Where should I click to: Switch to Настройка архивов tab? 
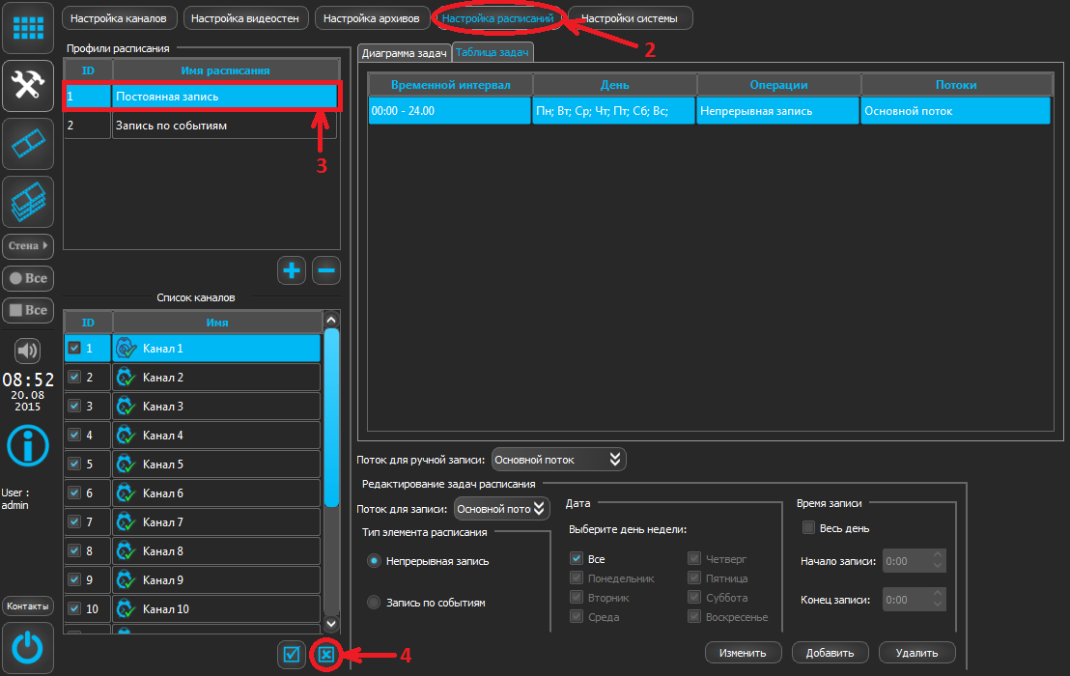coord(373,18)
